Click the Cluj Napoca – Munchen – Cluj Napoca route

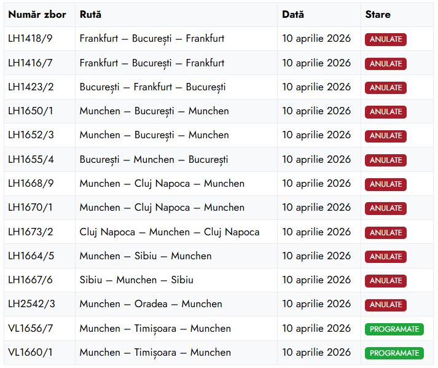(170, 232)
